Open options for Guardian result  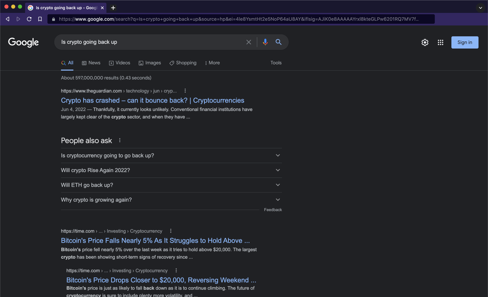pos(185,91)
